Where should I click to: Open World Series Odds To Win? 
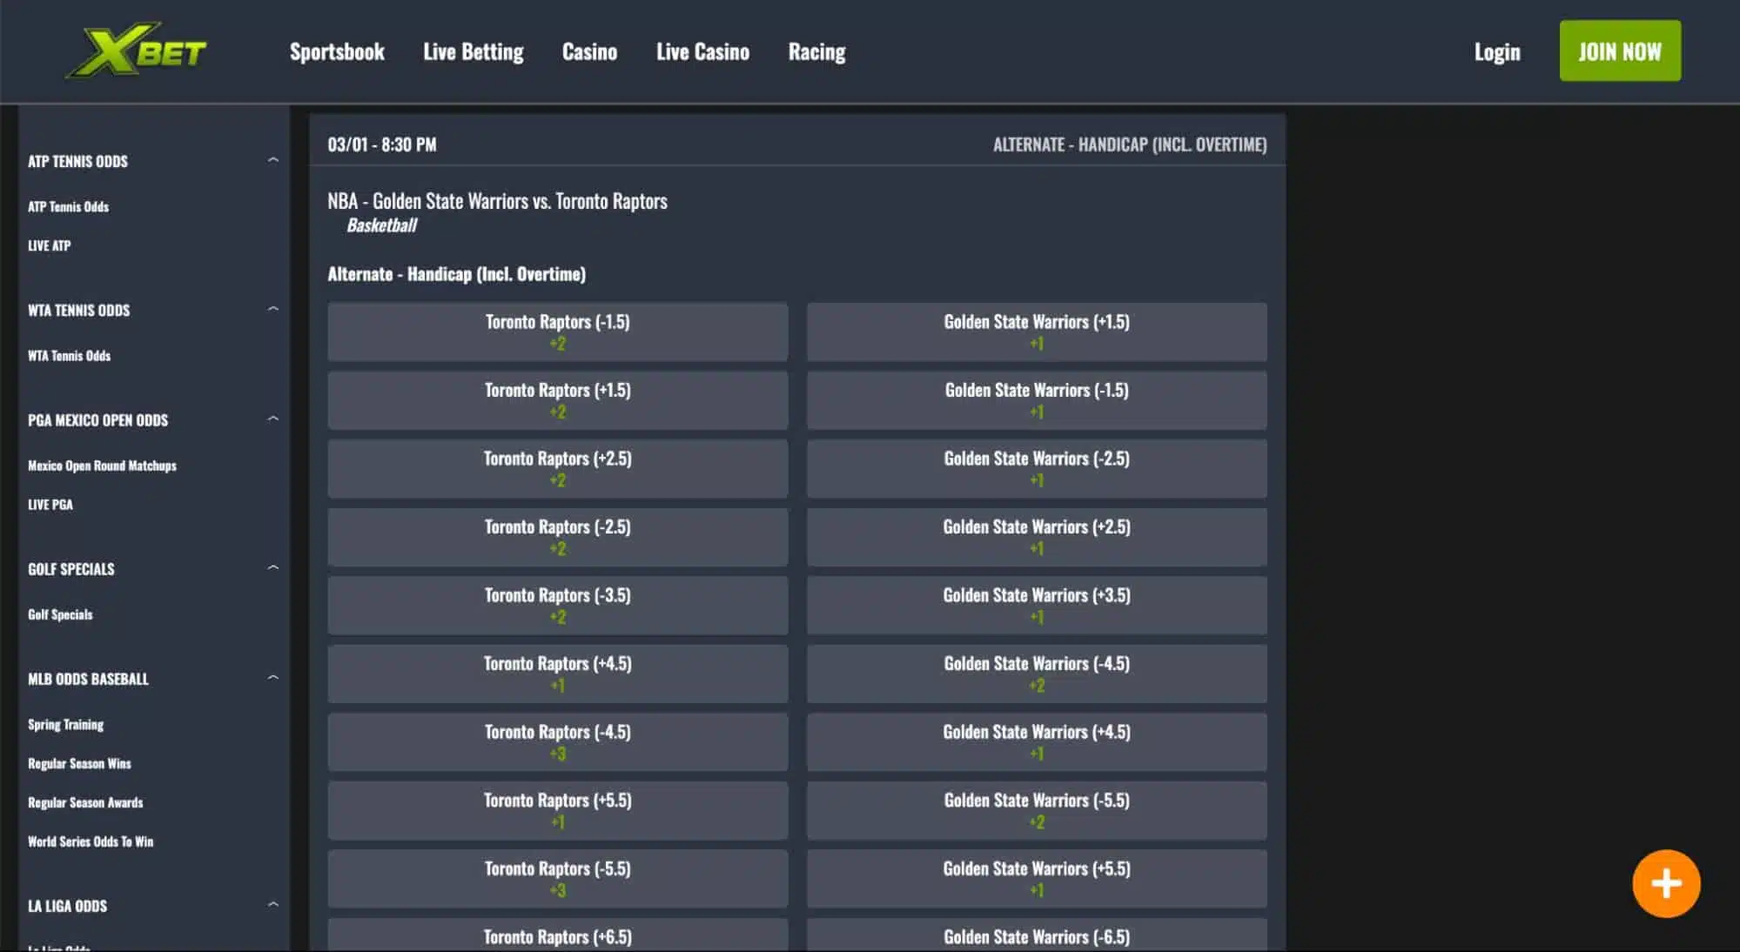[x=91, y=841]
